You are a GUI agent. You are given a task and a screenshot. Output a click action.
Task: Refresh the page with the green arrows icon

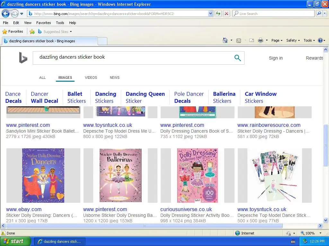(x=218, y=14)
